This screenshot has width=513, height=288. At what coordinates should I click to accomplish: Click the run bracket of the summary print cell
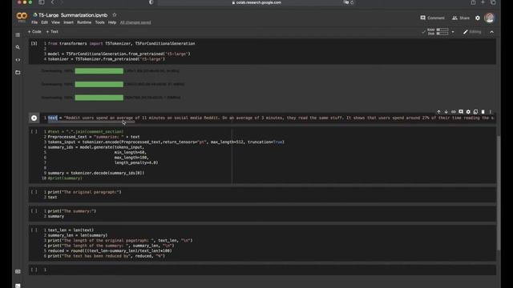click(34, 211)
